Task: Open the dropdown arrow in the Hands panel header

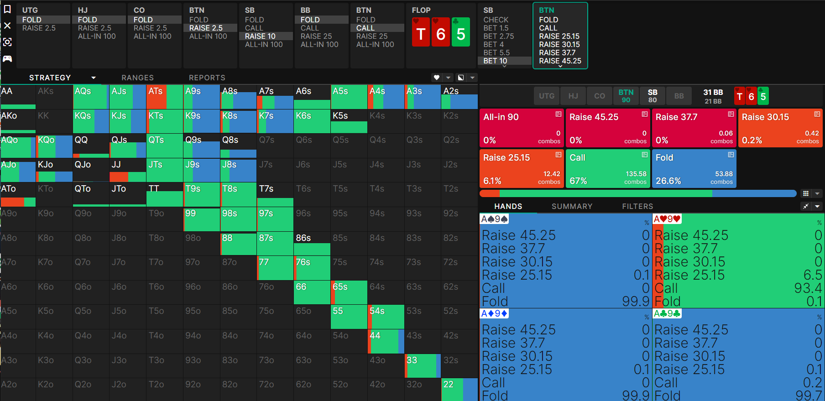Action: (817, 206)
